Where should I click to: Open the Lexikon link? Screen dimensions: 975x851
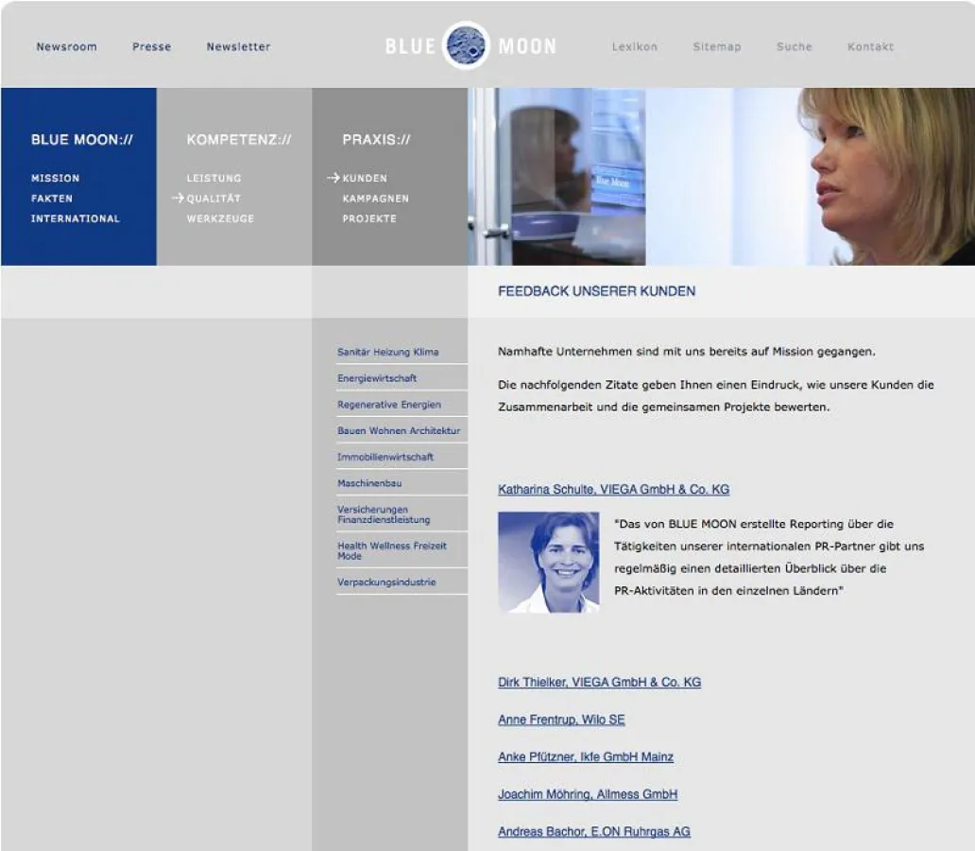coord(634,46)
